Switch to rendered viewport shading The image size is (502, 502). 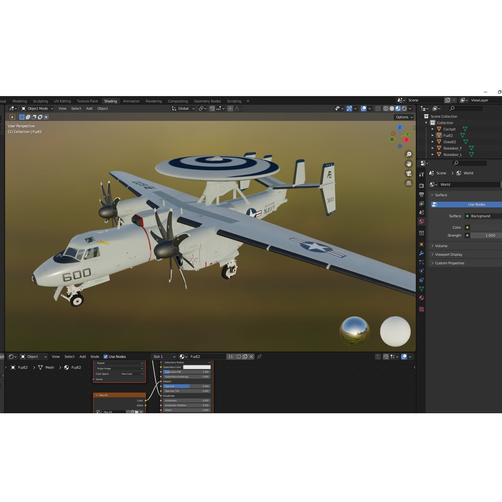[x=404, y=108]
